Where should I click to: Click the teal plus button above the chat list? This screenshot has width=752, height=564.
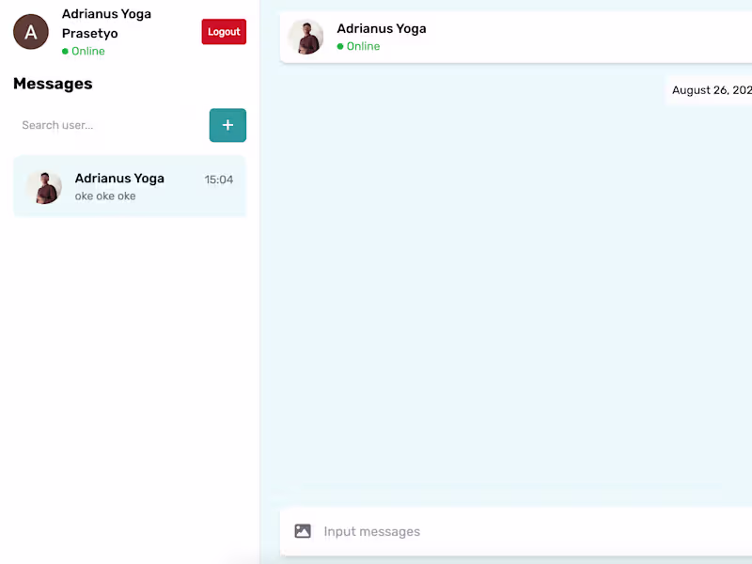pos(227,125)
